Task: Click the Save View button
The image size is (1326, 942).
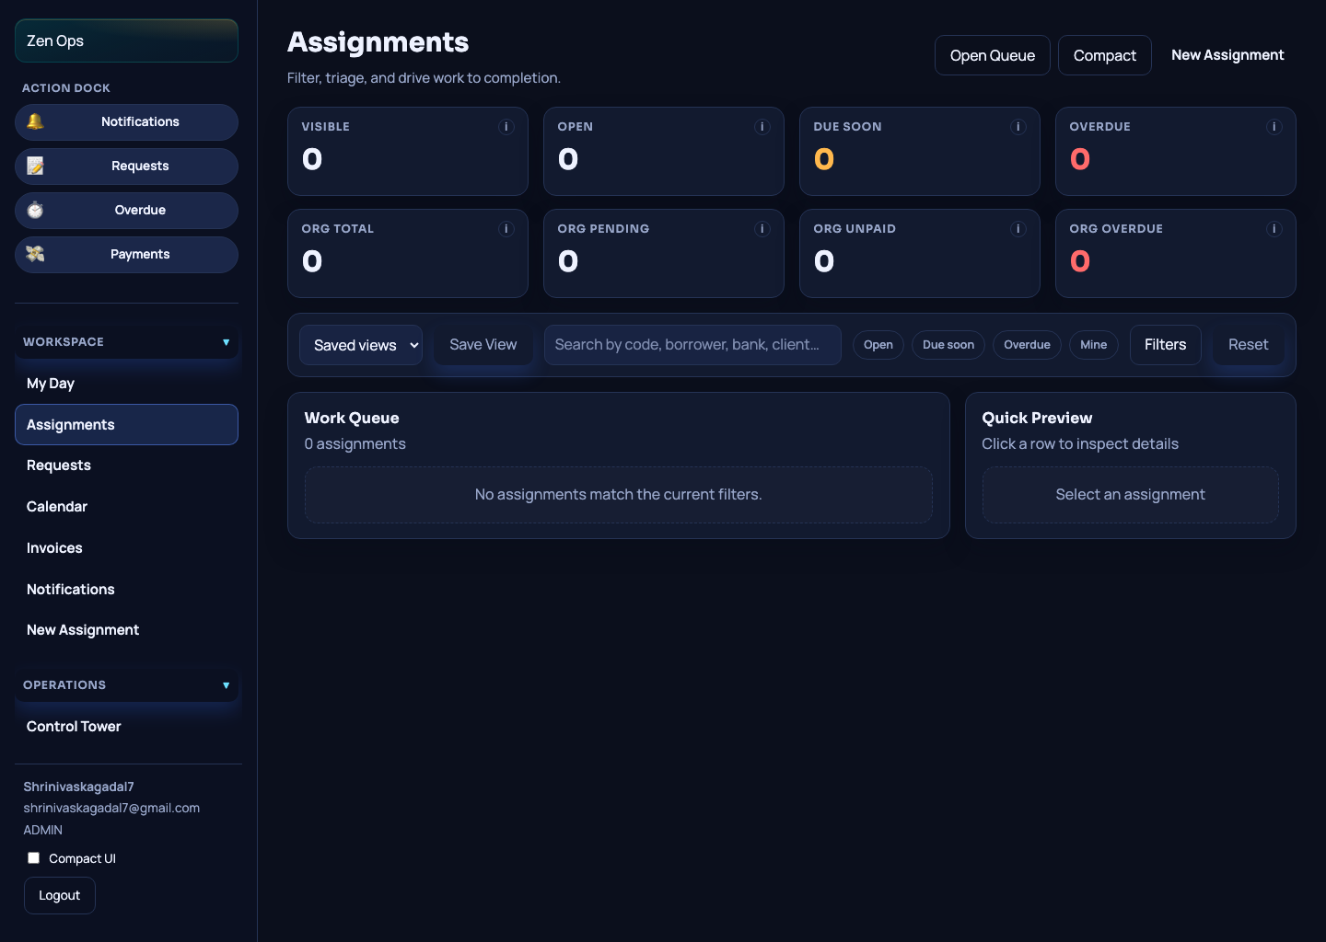Action: click(483, 344)
